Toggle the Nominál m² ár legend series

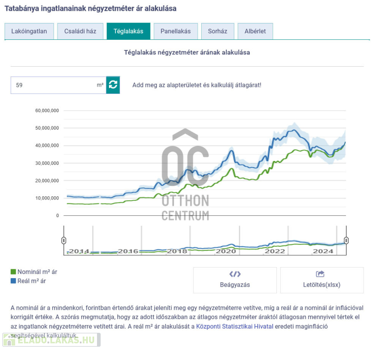coord(33,272)
